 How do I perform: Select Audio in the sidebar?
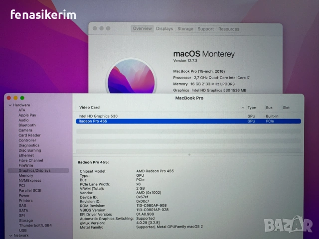(x=23, y=120)
